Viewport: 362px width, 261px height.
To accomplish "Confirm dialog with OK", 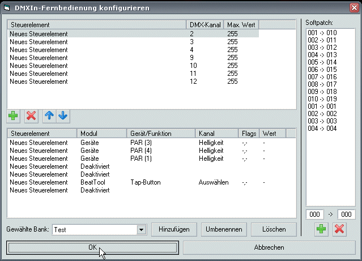I will pyautogui.click(x=92, y=247).
